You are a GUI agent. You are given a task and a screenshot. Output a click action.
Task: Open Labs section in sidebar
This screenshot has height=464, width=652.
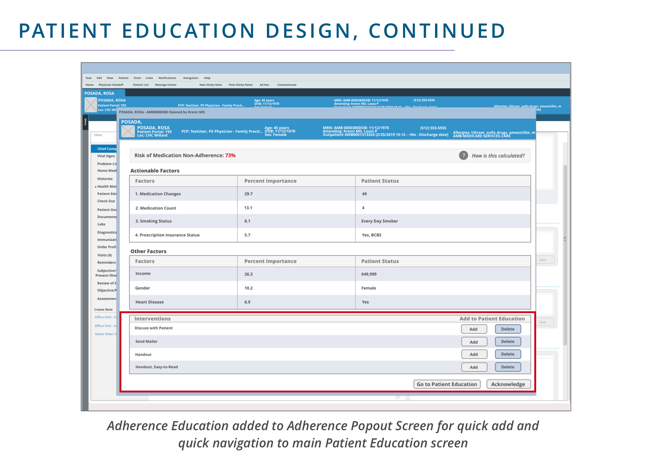[x=101, y=224]
